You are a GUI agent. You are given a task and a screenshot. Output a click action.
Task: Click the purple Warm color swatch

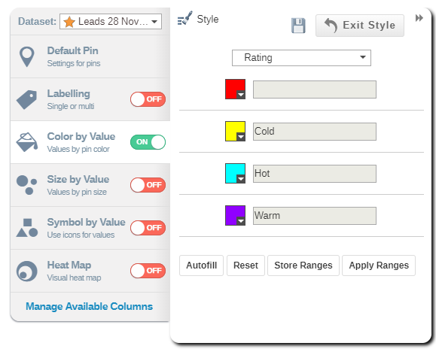(235, 215)
